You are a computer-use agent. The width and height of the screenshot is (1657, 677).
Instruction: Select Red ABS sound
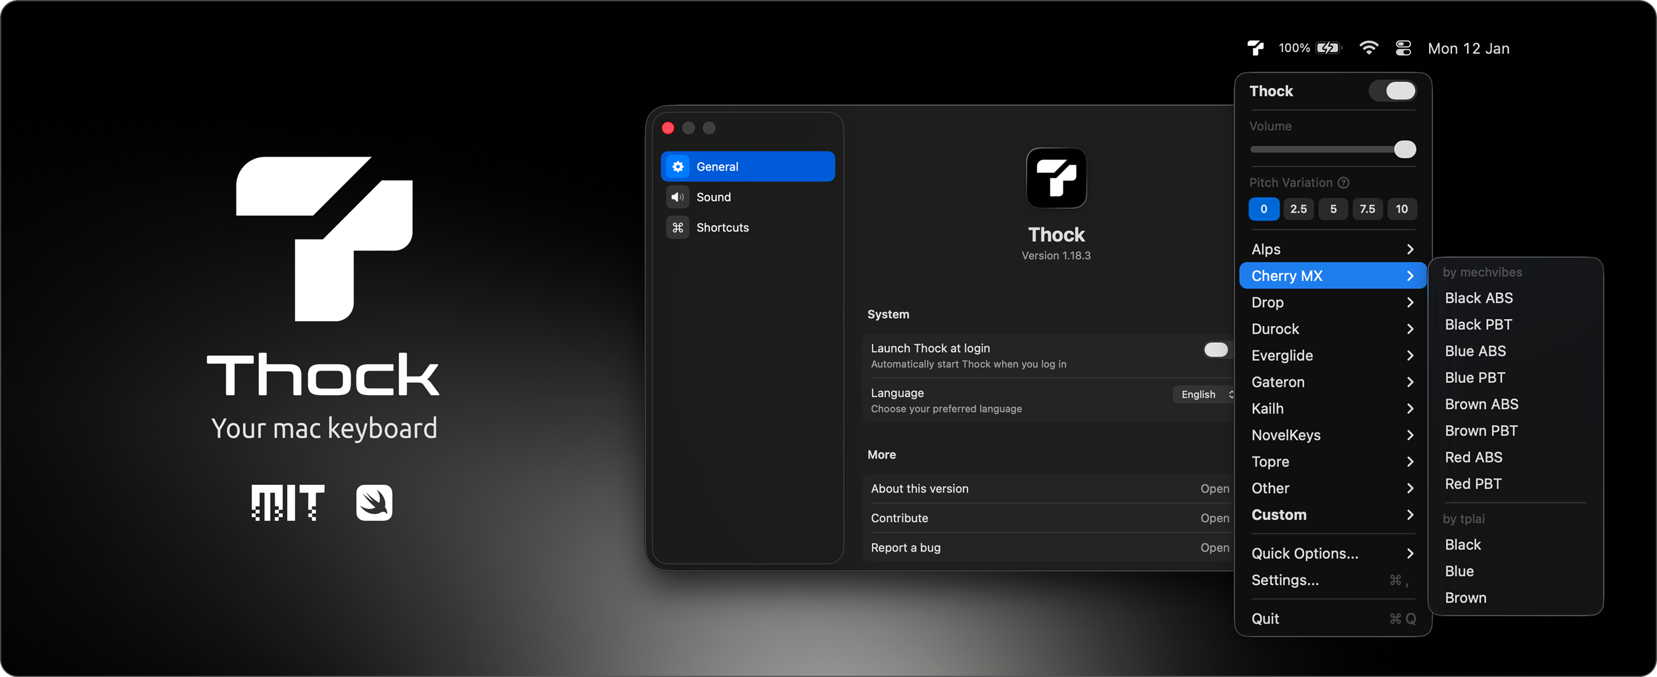1515,458
